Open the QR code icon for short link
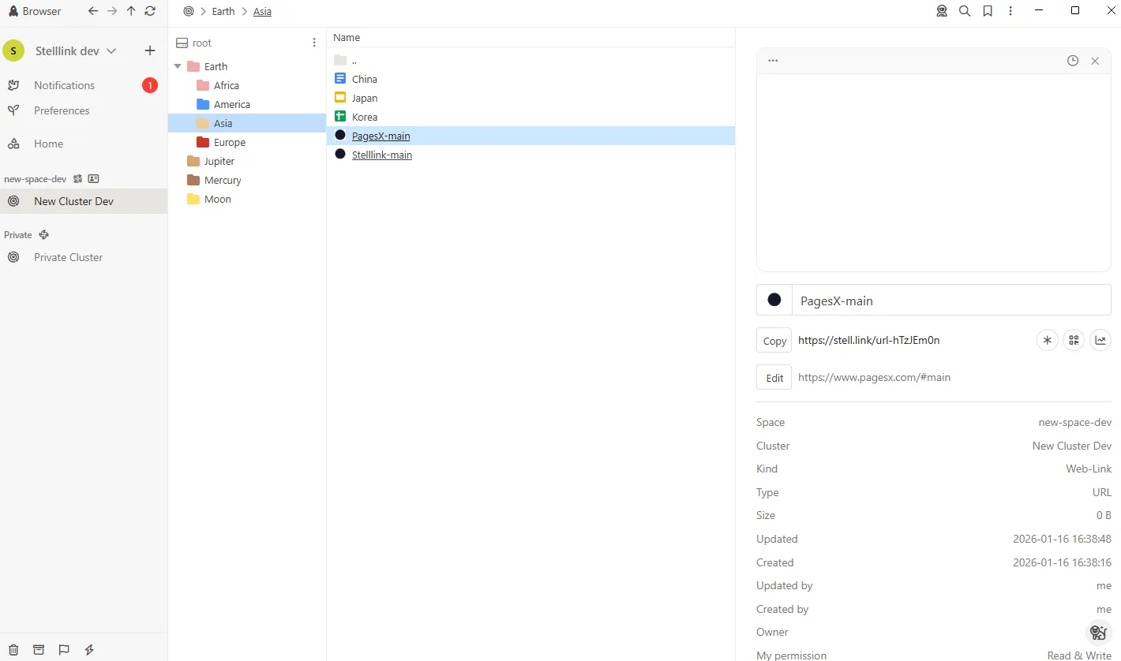 (x=1073, y=340)
